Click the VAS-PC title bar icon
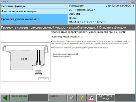136x102 pixels. 1,2
